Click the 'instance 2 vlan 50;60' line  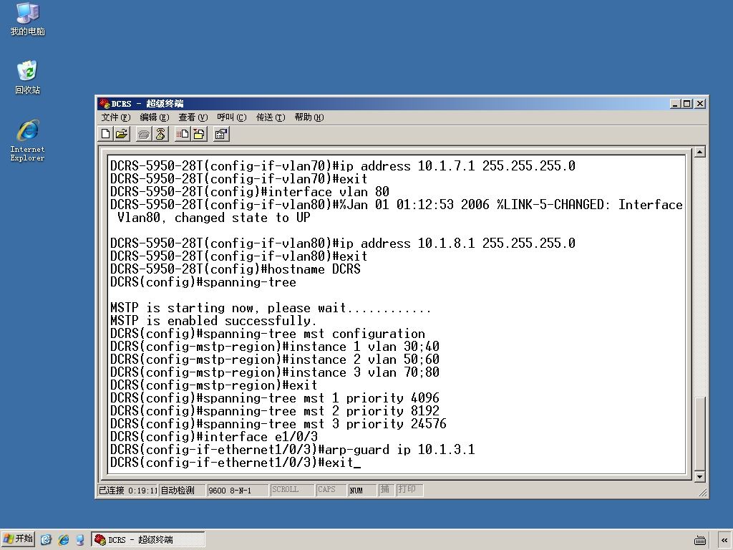(x=275, y=360)
